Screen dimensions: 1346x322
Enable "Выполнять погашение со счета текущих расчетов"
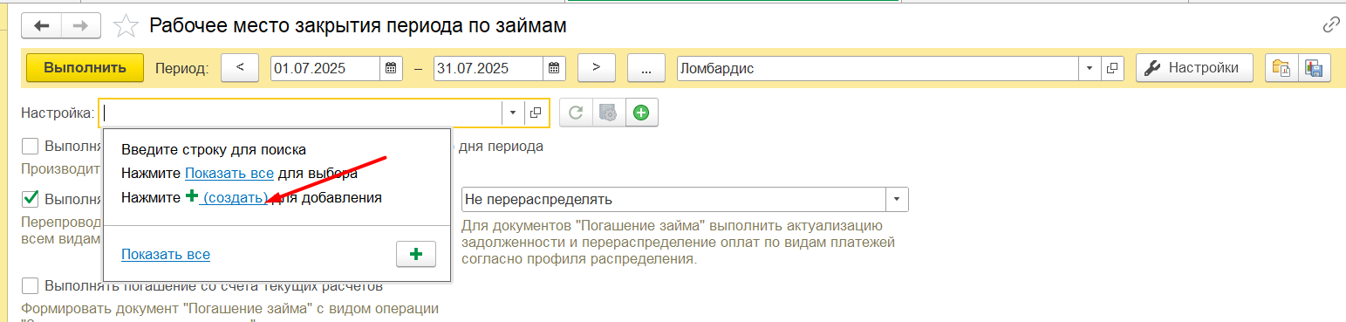(x=31, y=285)
